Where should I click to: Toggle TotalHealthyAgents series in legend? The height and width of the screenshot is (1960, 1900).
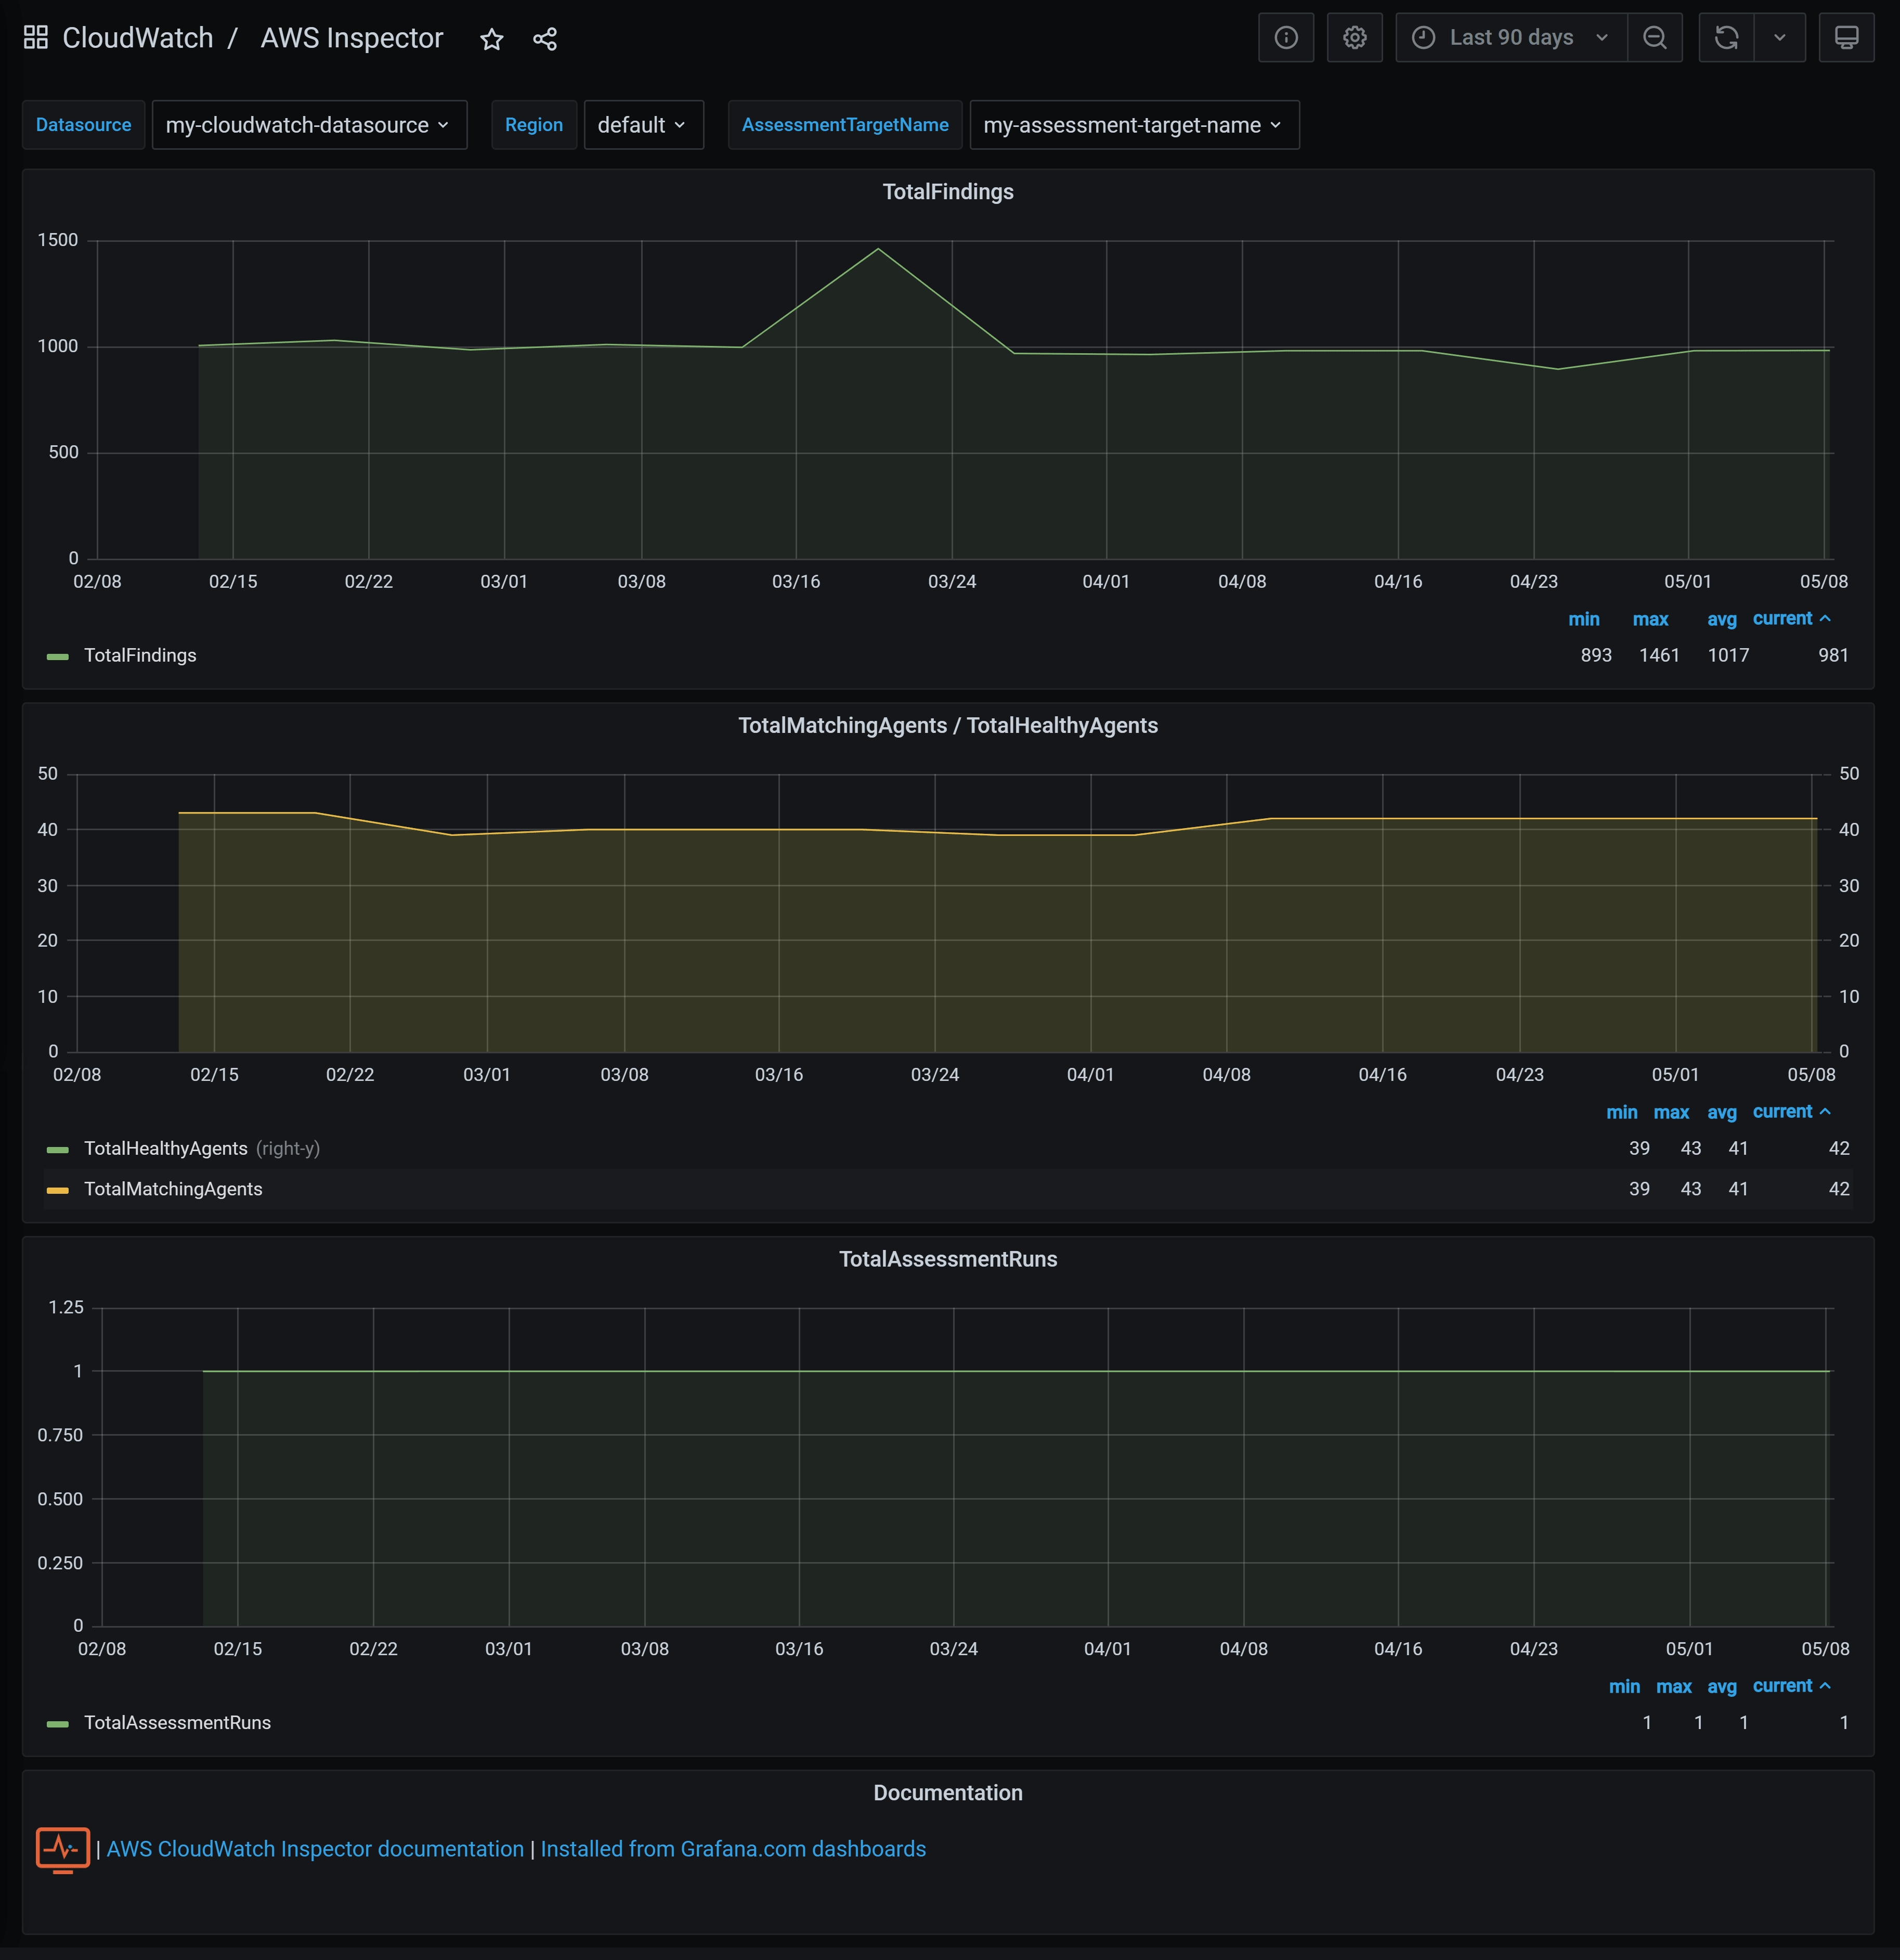(x=166, y=1149)
